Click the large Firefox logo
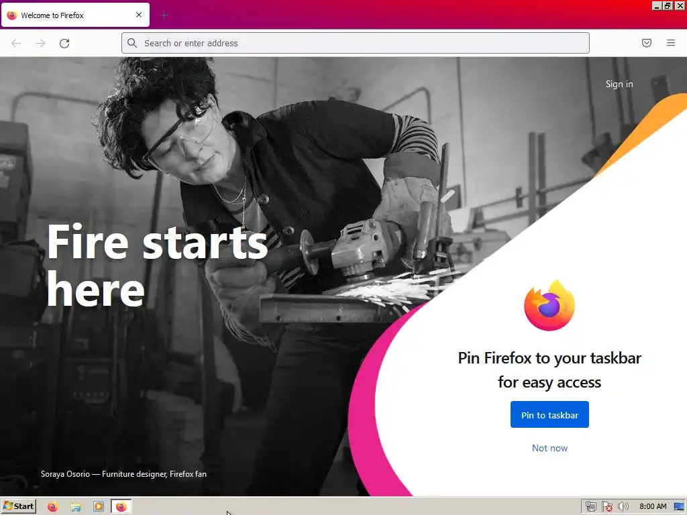 [549, 305]
